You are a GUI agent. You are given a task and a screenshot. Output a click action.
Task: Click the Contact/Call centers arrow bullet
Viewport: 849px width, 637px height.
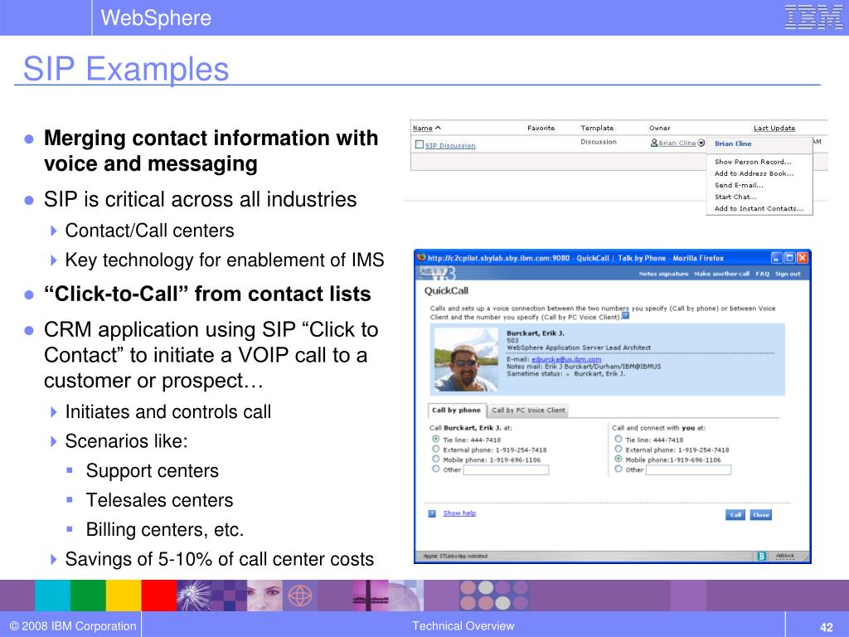(53, 231)
